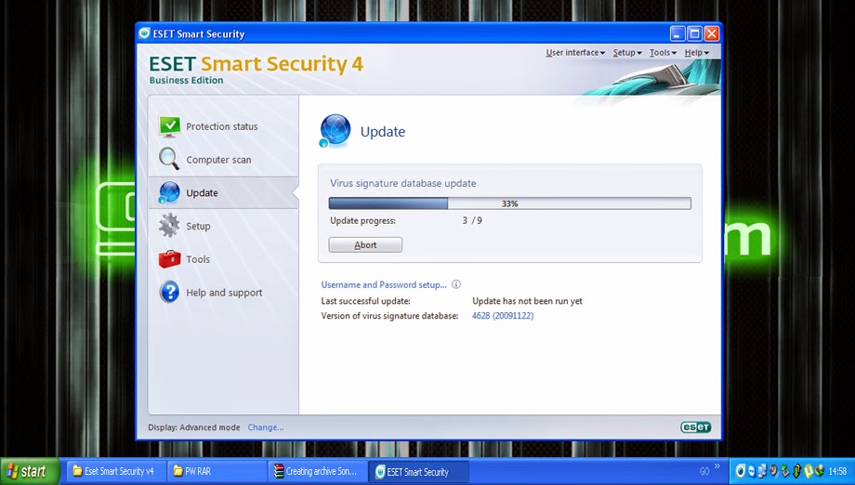
Task: Select Help and support sidebar label
Action: (x=224, y=293)
